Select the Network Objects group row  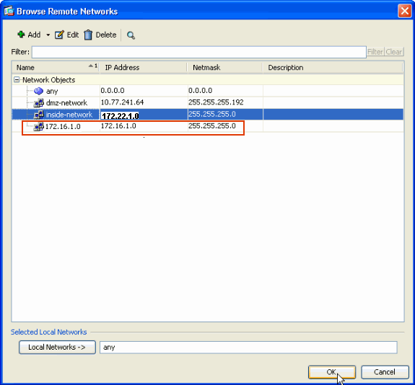pyautogui.click(x=208, y=79)
